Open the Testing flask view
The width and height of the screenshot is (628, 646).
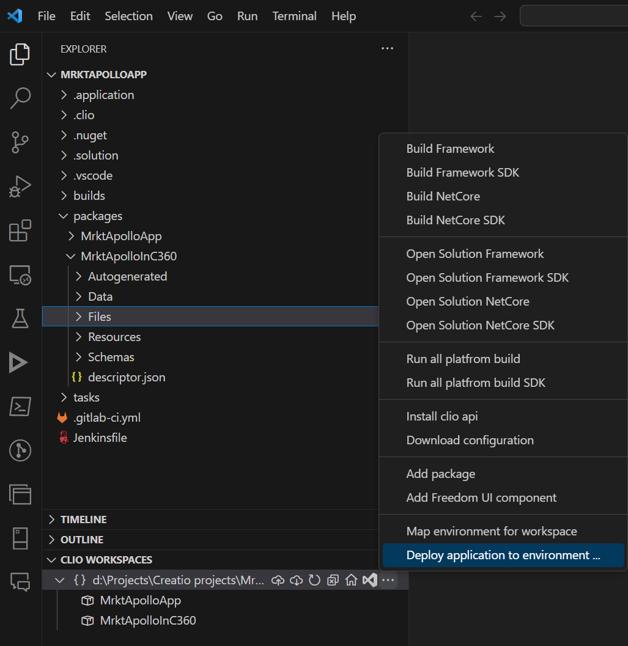(20, 318)
